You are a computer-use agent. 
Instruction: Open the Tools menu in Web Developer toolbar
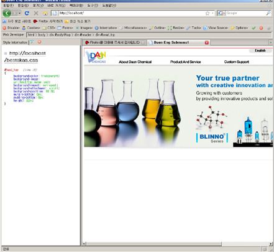[194, 28]
